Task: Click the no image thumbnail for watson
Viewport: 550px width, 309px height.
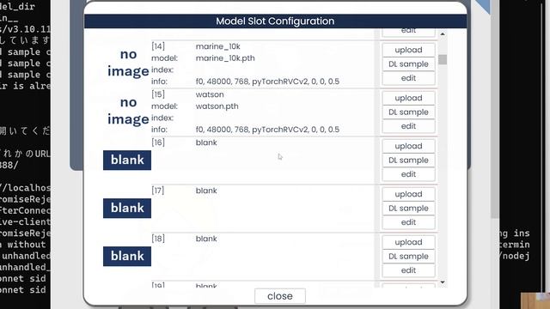Action: pyautogui.click(x=128, y=111)
